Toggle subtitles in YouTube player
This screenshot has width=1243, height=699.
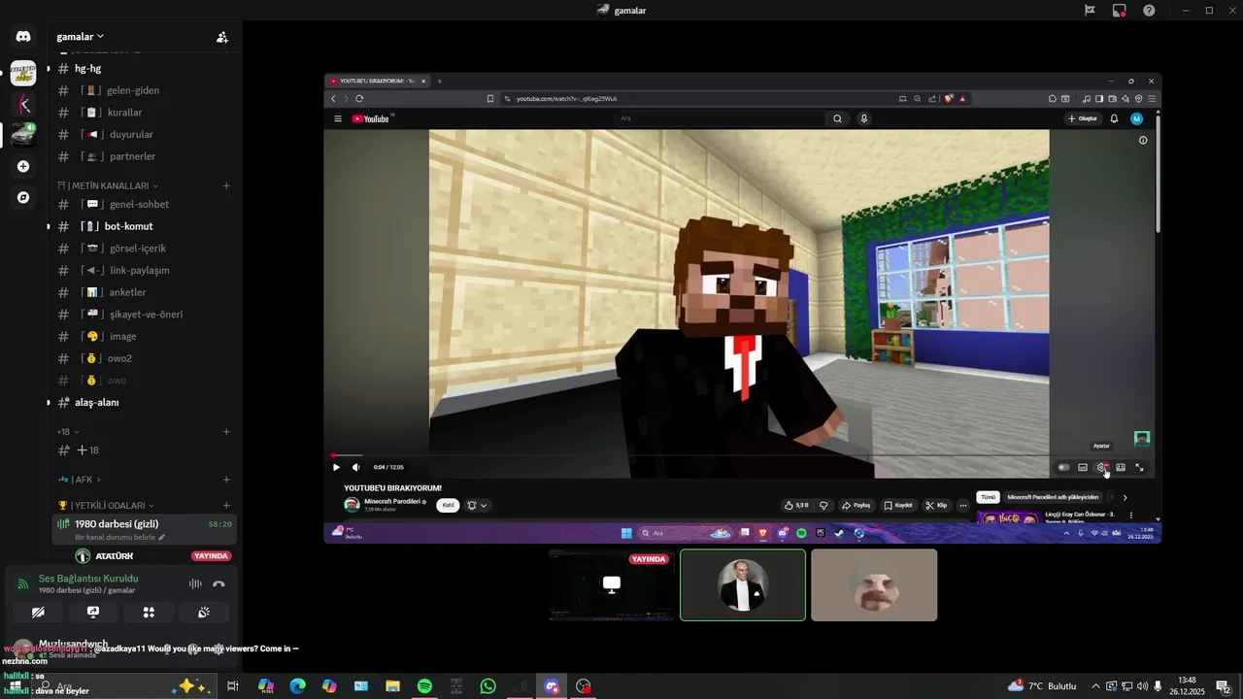click(x=1083, y=467)
